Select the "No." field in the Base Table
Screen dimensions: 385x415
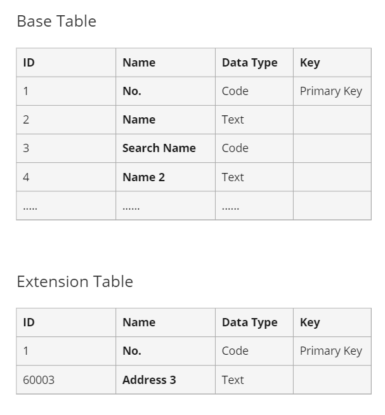[132, 91]
